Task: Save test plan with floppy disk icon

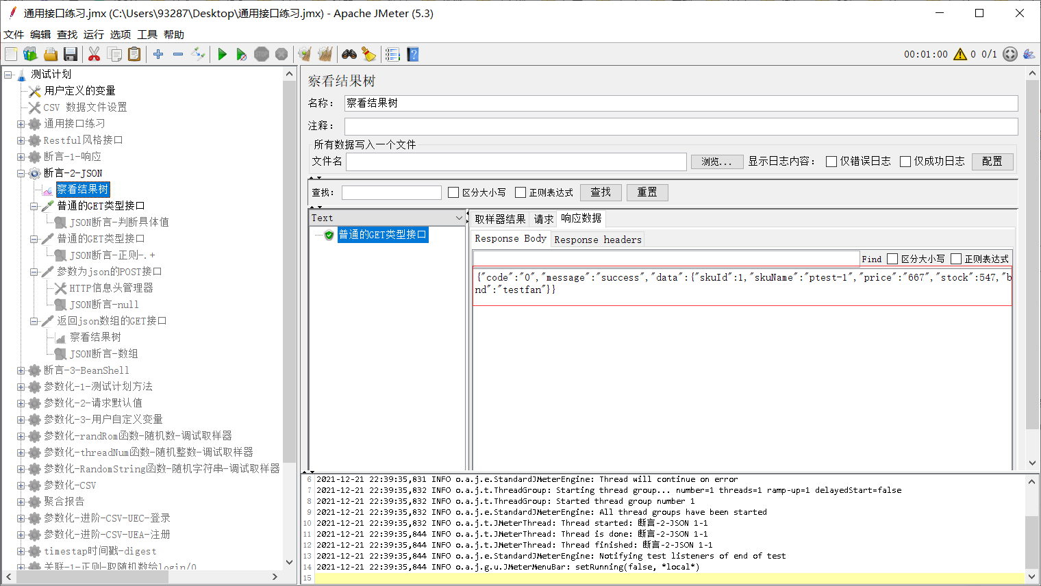Action: (x=70, y=54)
